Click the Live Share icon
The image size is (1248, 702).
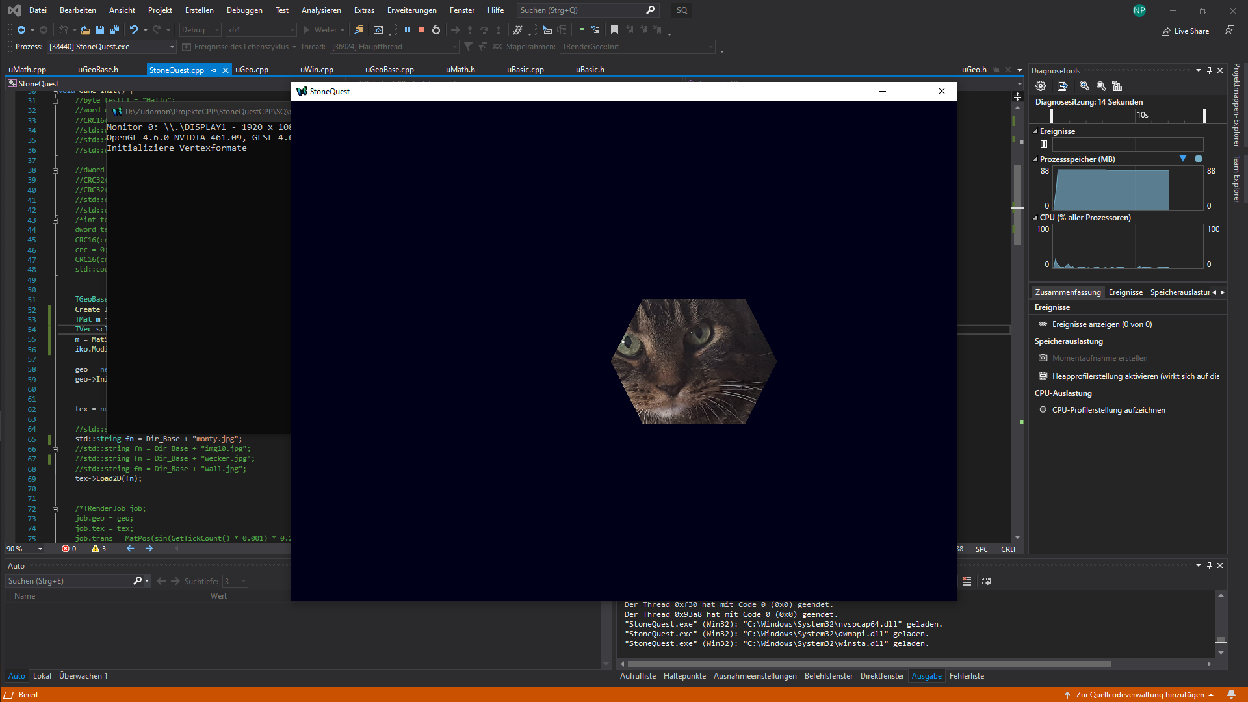(1166, 31)
